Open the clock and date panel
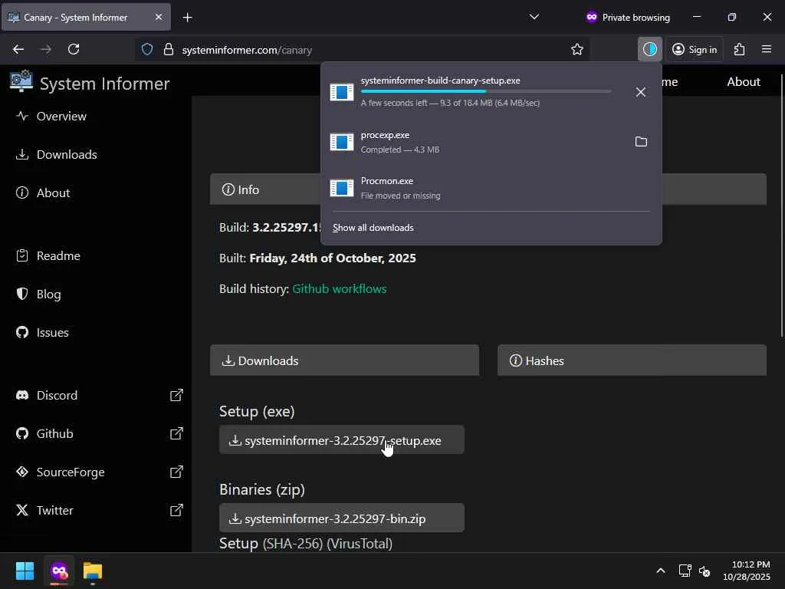The image size is (785, 589). tap(747, 571)
